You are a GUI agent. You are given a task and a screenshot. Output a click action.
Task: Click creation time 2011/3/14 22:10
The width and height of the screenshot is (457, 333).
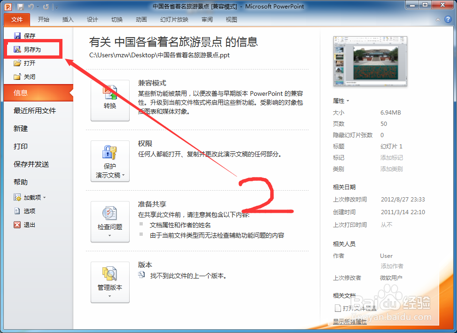pos(403,212)
